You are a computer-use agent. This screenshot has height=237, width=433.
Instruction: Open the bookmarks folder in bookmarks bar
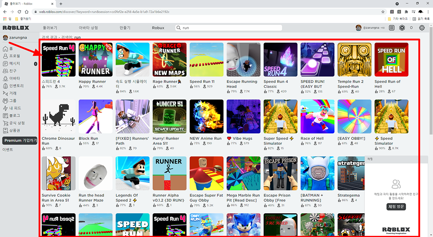pyautogui.click(x=23, y=19)
